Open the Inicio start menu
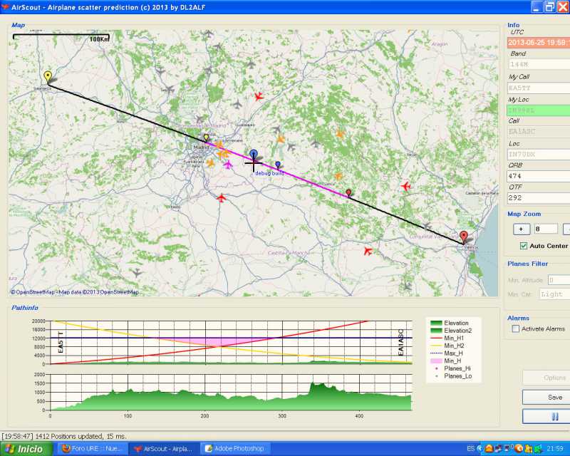 tap(26, 448)
